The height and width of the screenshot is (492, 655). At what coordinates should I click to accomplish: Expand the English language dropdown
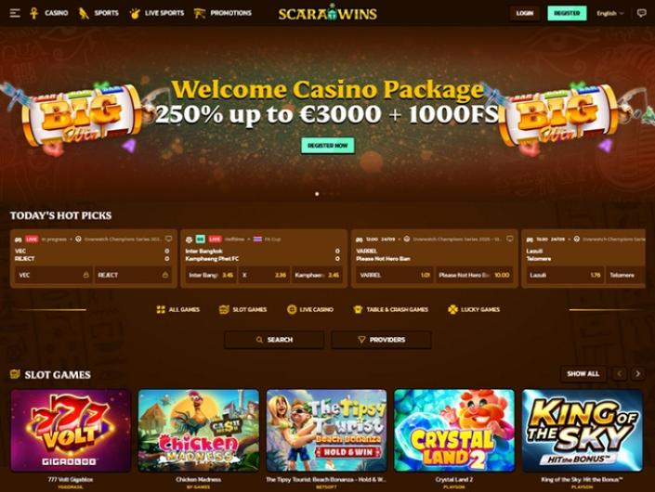pos(609,13)
